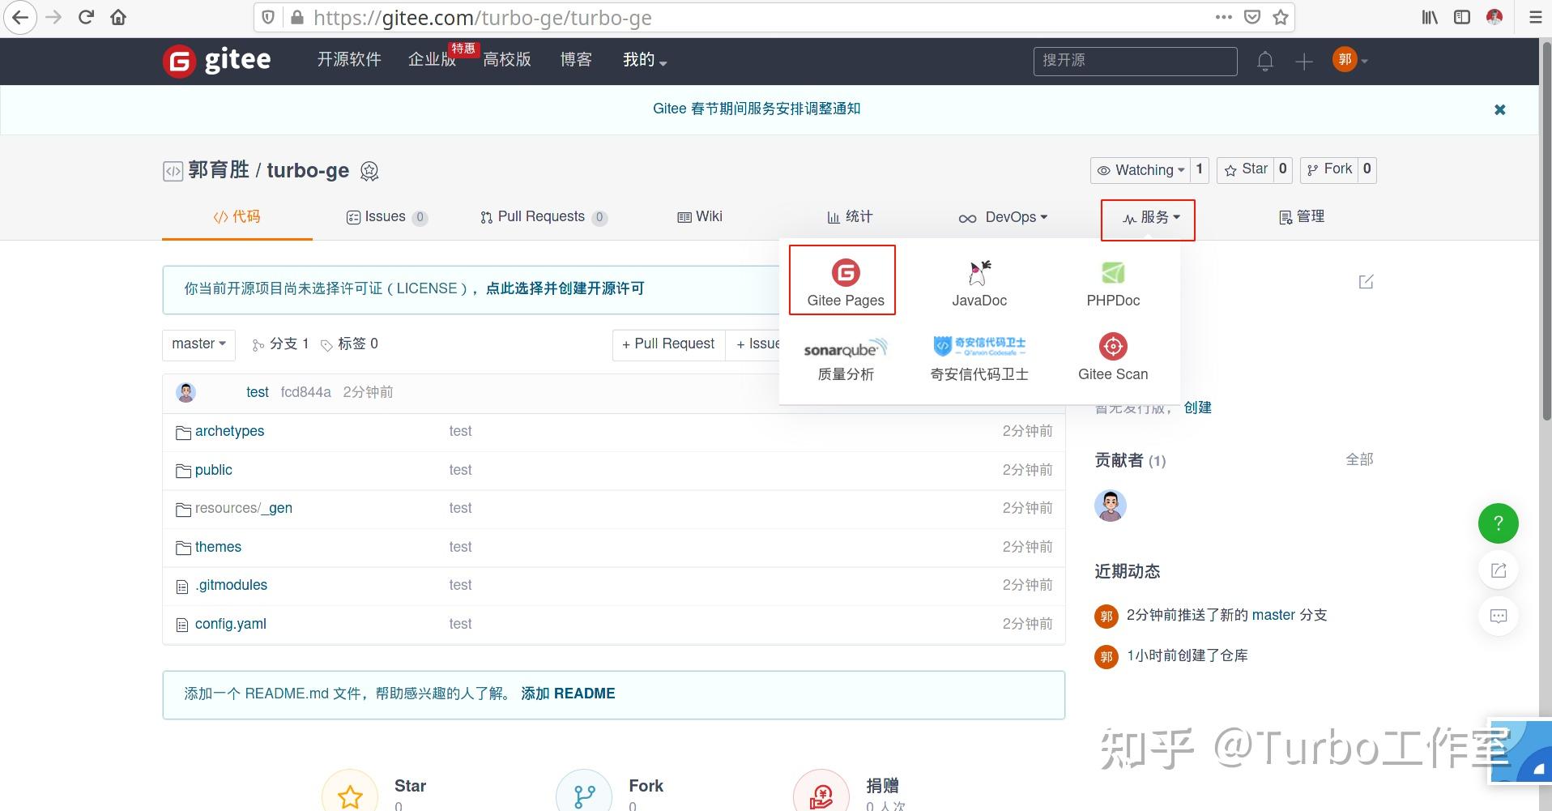
Task: Open config.yaml file
Action: pyautogui.click(x=230, y=625)
